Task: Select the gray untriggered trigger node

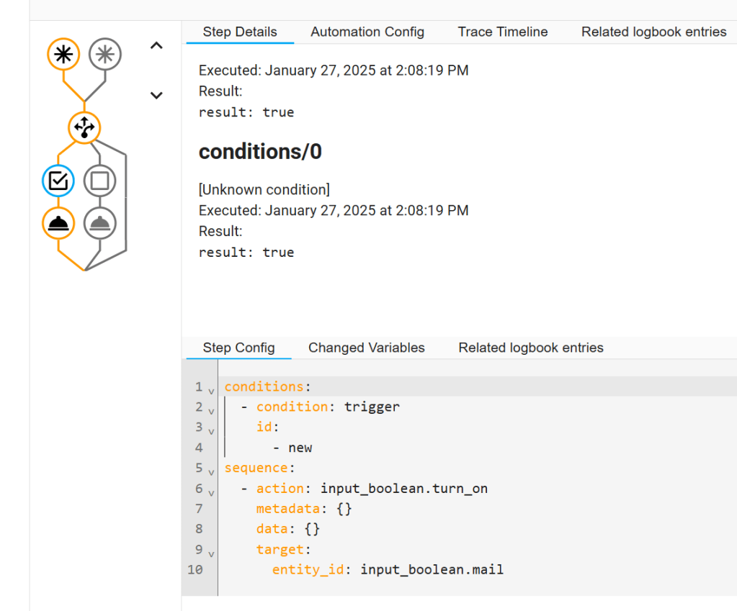Action: (x=105, y=55)
